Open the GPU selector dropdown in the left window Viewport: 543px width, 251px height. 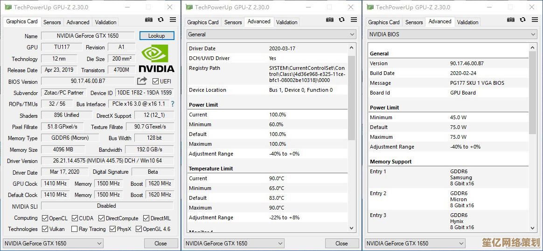pyautogui.click(x=53, y=243)
